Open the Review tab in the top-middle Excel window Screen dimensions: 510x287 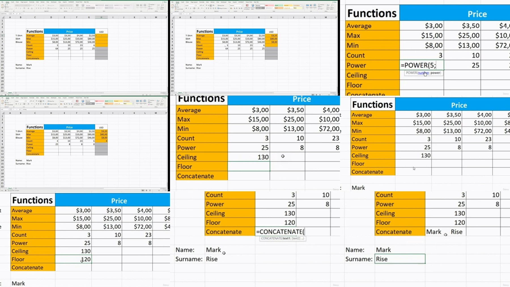pyautogui.click(x=212, y=2)
